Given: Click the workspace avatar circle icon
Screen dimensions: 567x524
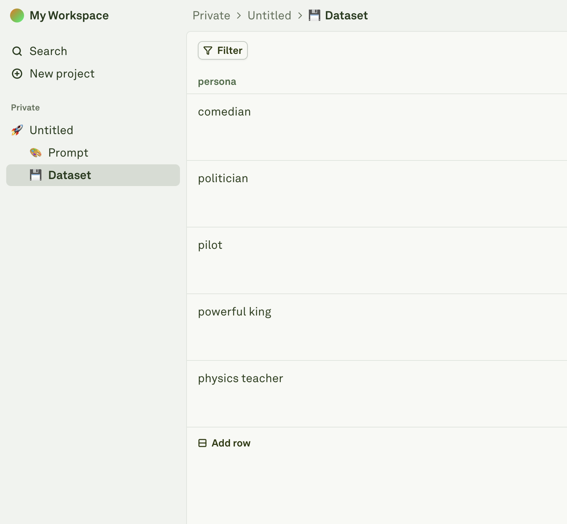Looking at the screenshot, I should 17,16.
